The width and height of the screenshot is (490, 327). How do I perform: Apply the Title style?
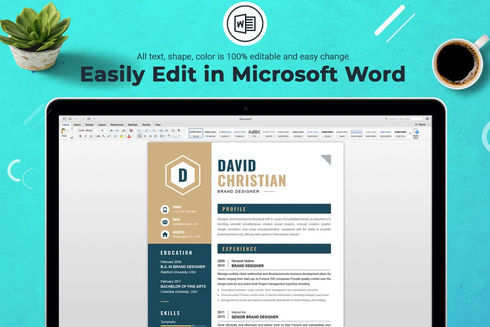[254, 133]
